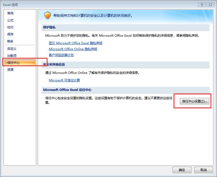Follow the Microsoft Office Online 隐私声明 link
This screenshot has width=217, height=177.
[x=73, y=49]
